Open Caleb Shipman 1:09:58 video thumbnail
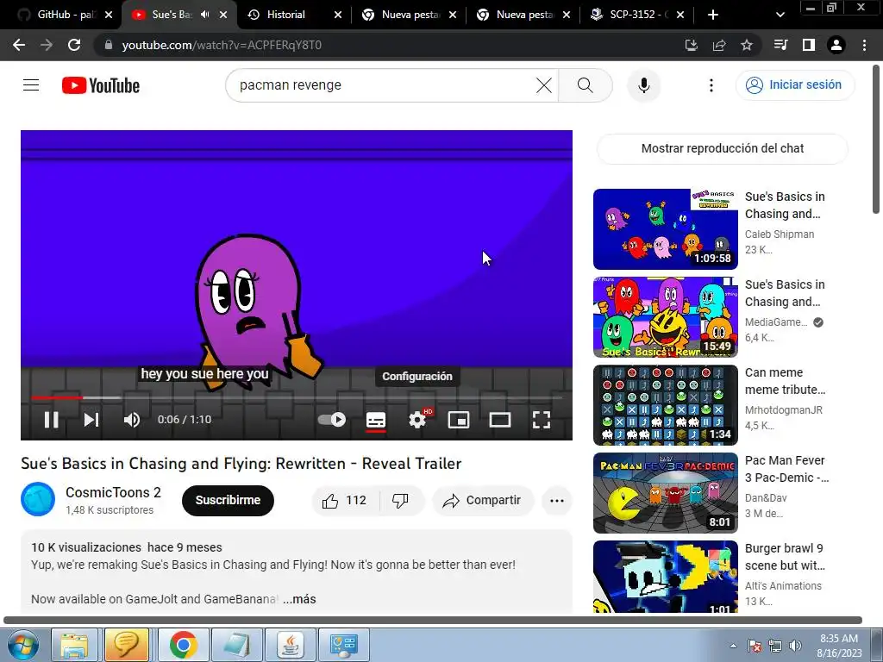The image size is (883, 662). [665, 229]
